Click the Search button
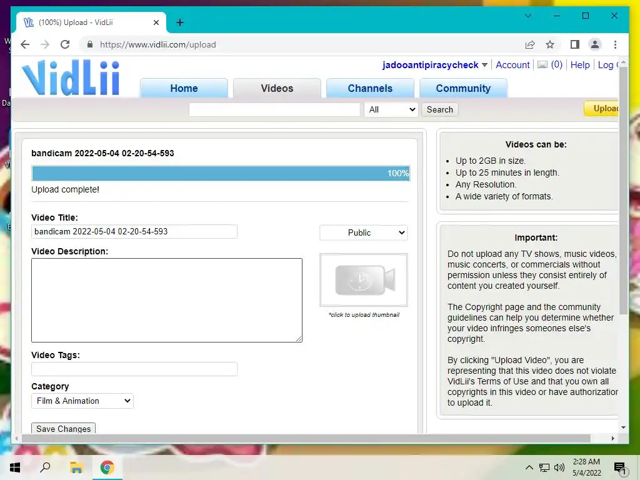Image resolution: width=640 pixels, height=480 pixels. (x=439, y=109)
